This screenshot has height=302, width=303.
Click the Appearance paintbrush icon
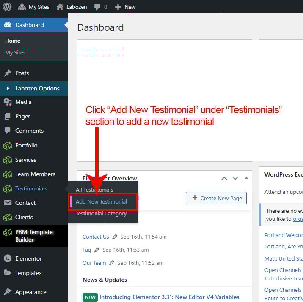(x=8, y=292)
